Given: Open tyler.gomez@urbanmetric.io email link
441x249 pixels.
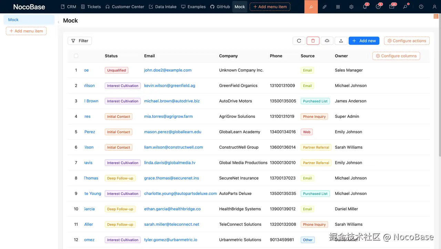Looking at the screenshot, I should 171,240.
